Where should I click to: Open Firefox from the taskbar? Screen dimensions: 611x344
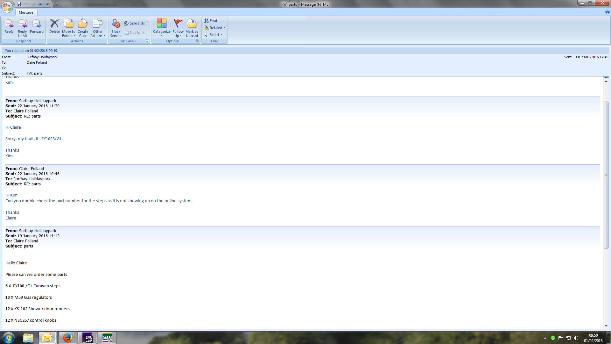tap(67, 338)
